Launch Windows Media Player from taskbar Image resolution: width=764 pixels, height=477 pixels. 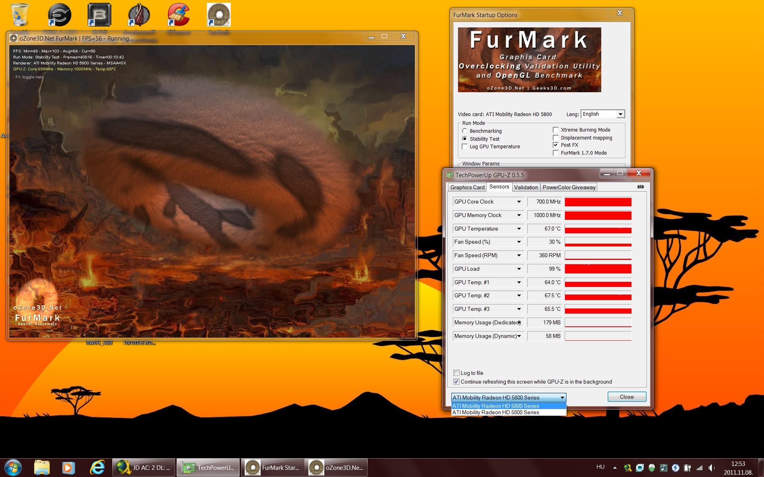pos(68,467)
